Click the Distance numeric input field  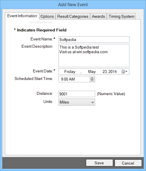[x=77, y=94]
